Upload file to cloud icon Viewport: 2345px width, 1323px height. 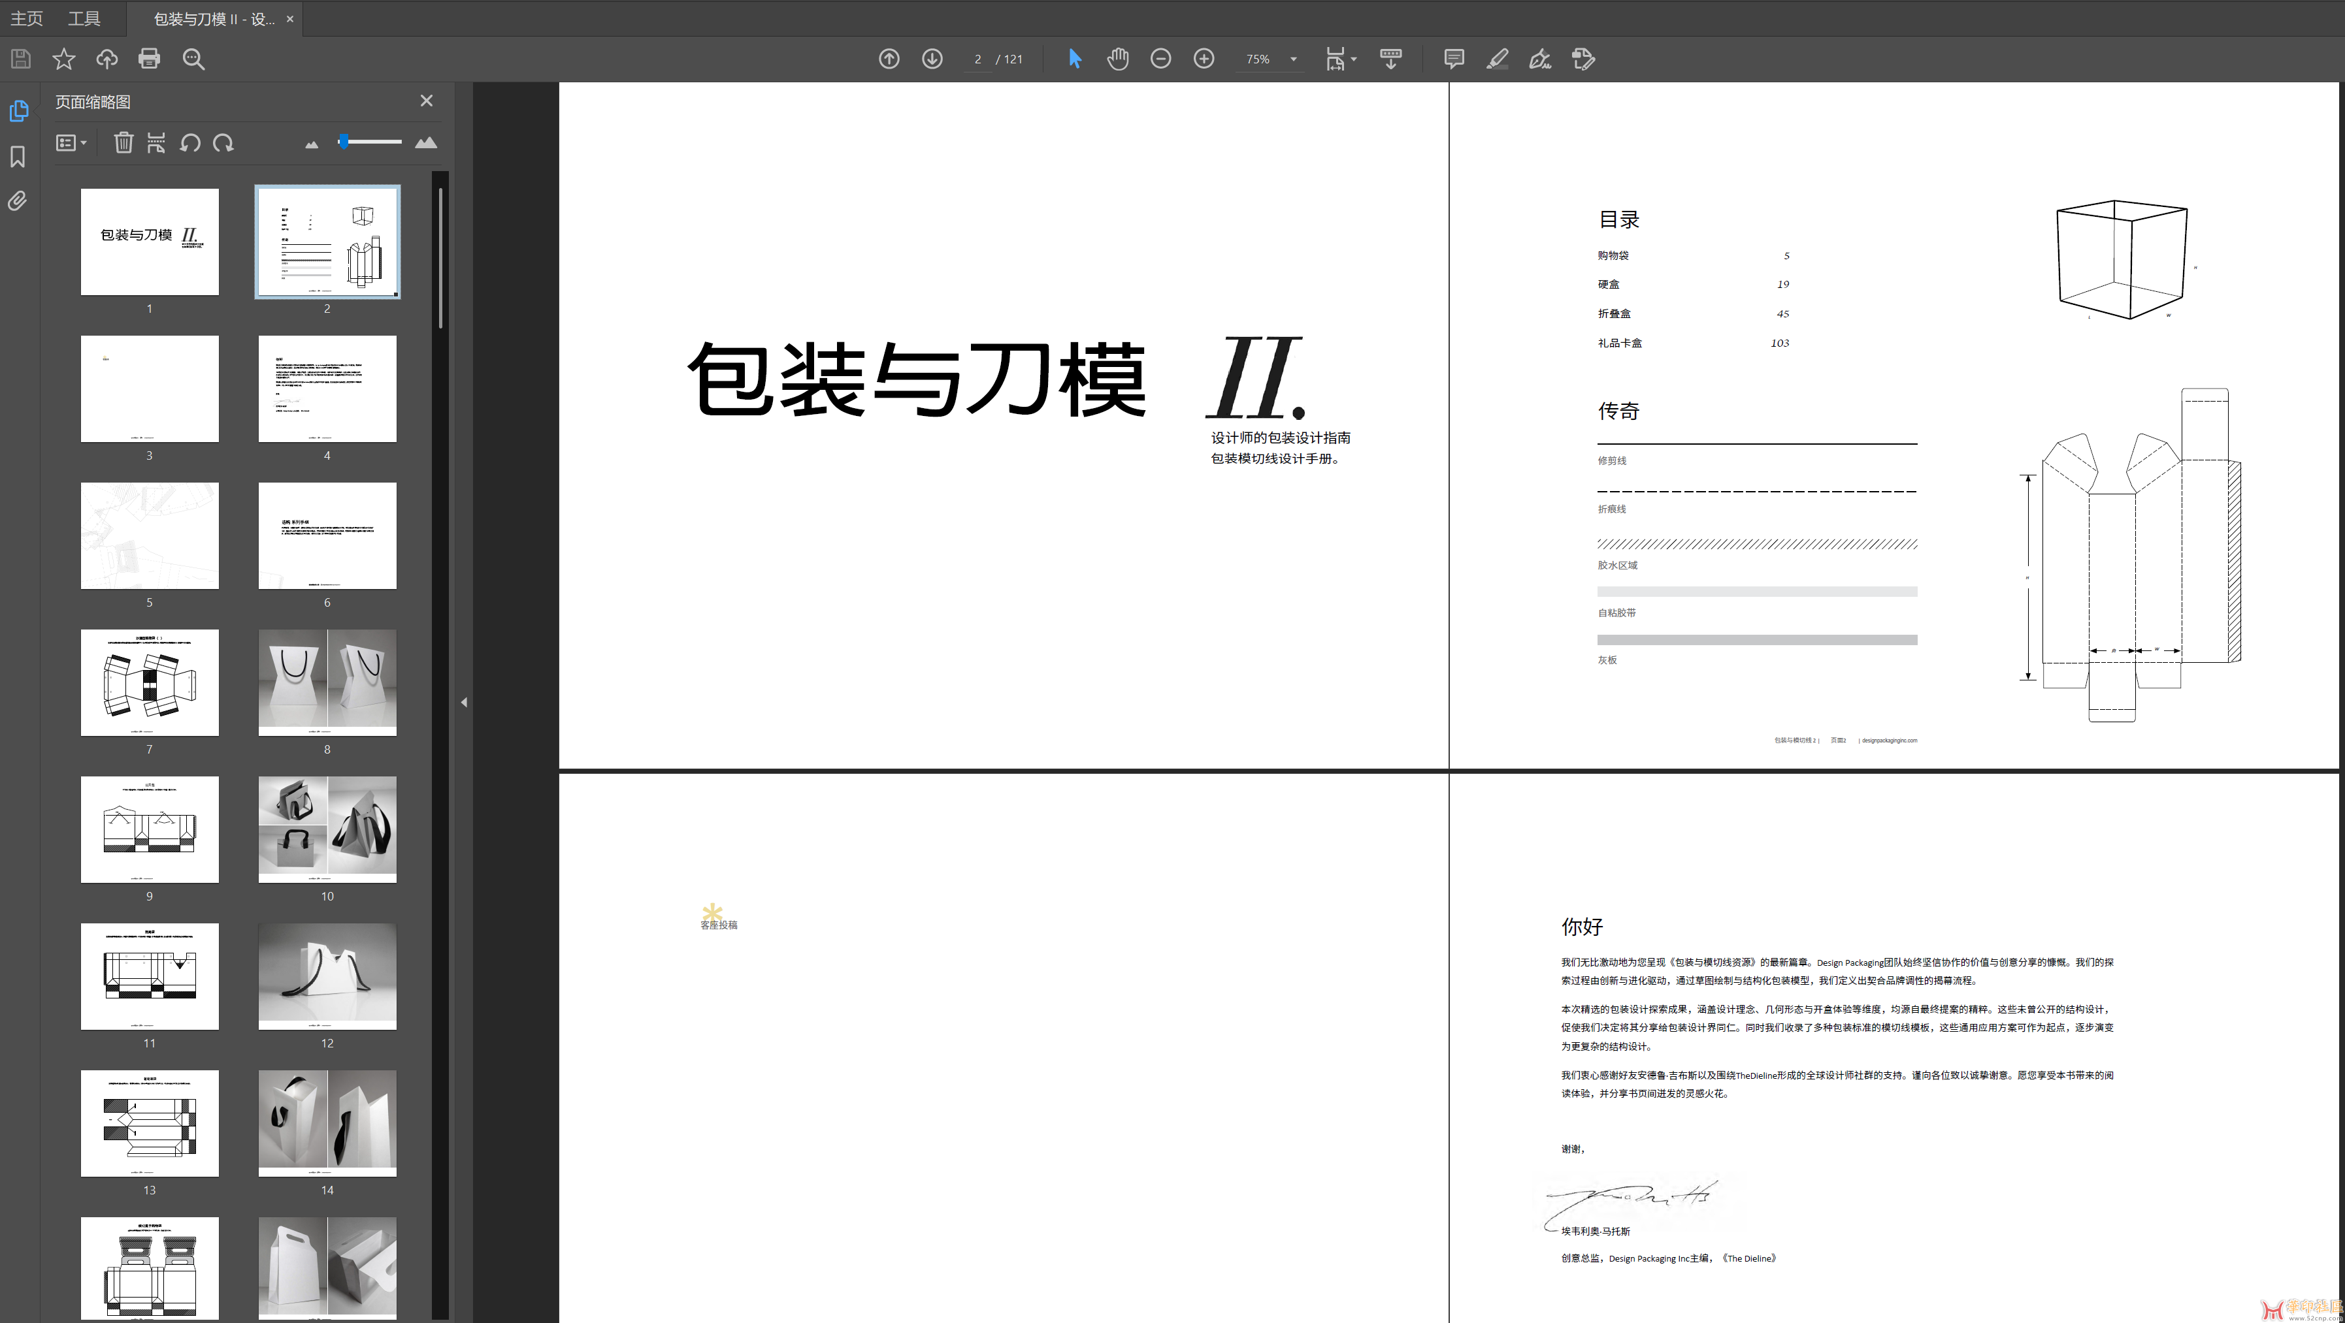(107, 59)
